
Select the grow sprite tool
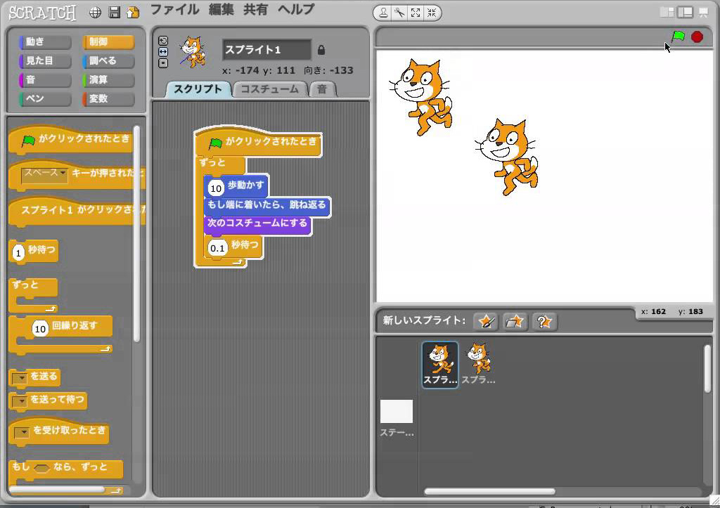pyautogui.click(x=416, y=13)
